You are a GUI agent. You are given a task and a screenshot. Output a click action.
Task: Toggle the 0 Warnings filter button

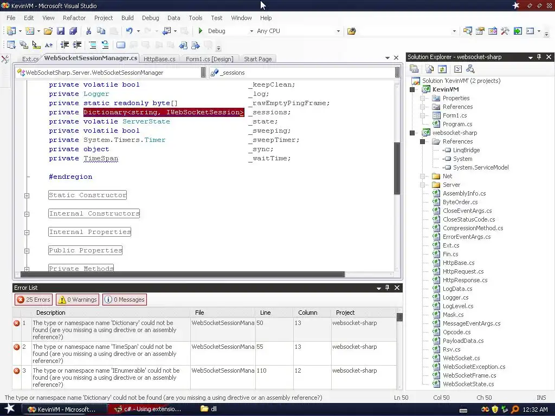point(78,300)
